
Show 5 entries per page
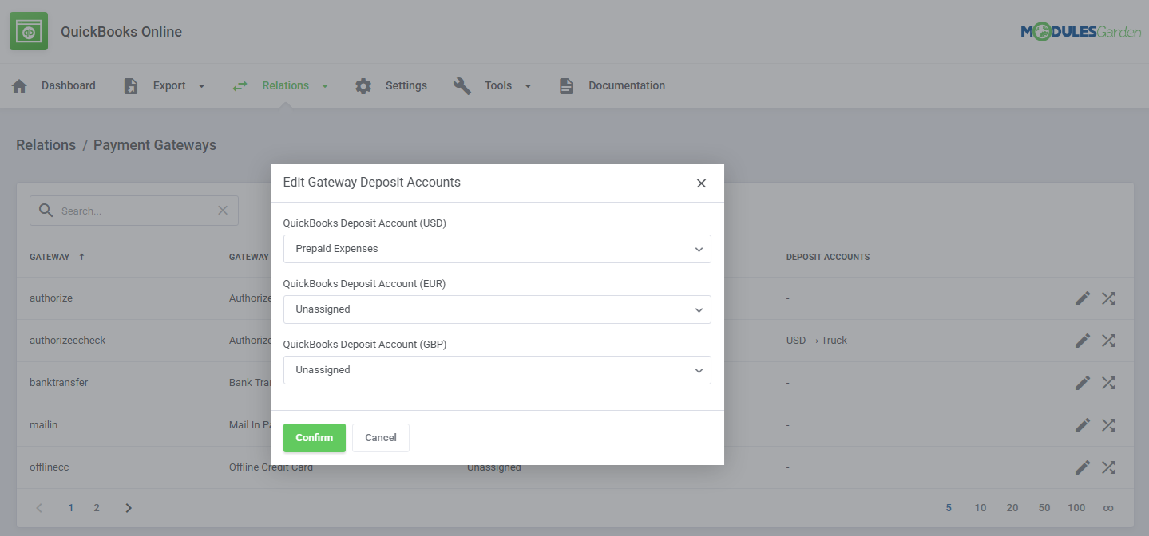pos(949,508)
